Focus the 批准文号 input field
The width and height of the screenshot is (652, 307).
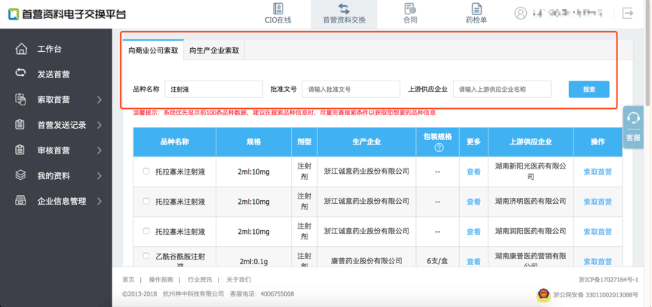351,90
